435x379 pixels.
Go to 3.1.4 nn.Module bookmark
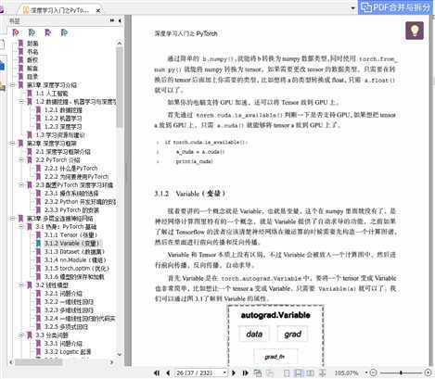tap(75, 259)
